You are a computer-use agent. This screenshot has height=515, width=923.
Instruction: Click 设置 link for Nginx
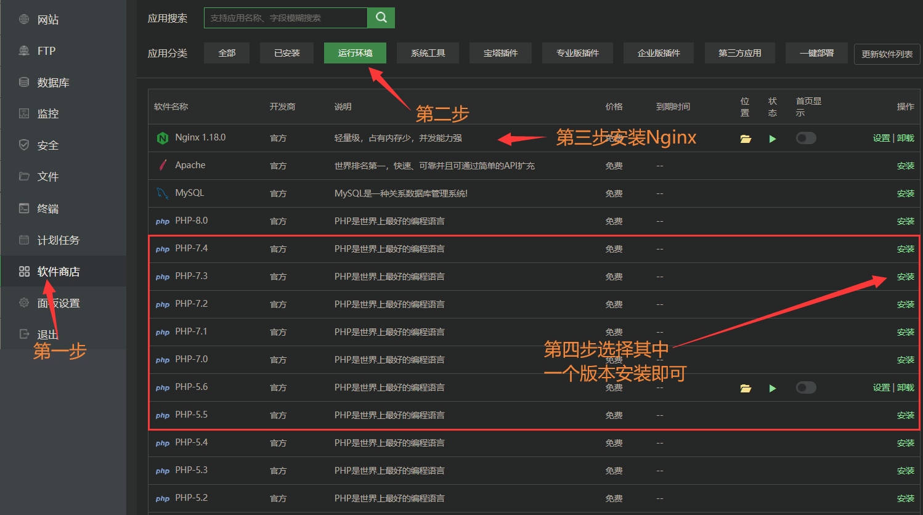(881, 138)
